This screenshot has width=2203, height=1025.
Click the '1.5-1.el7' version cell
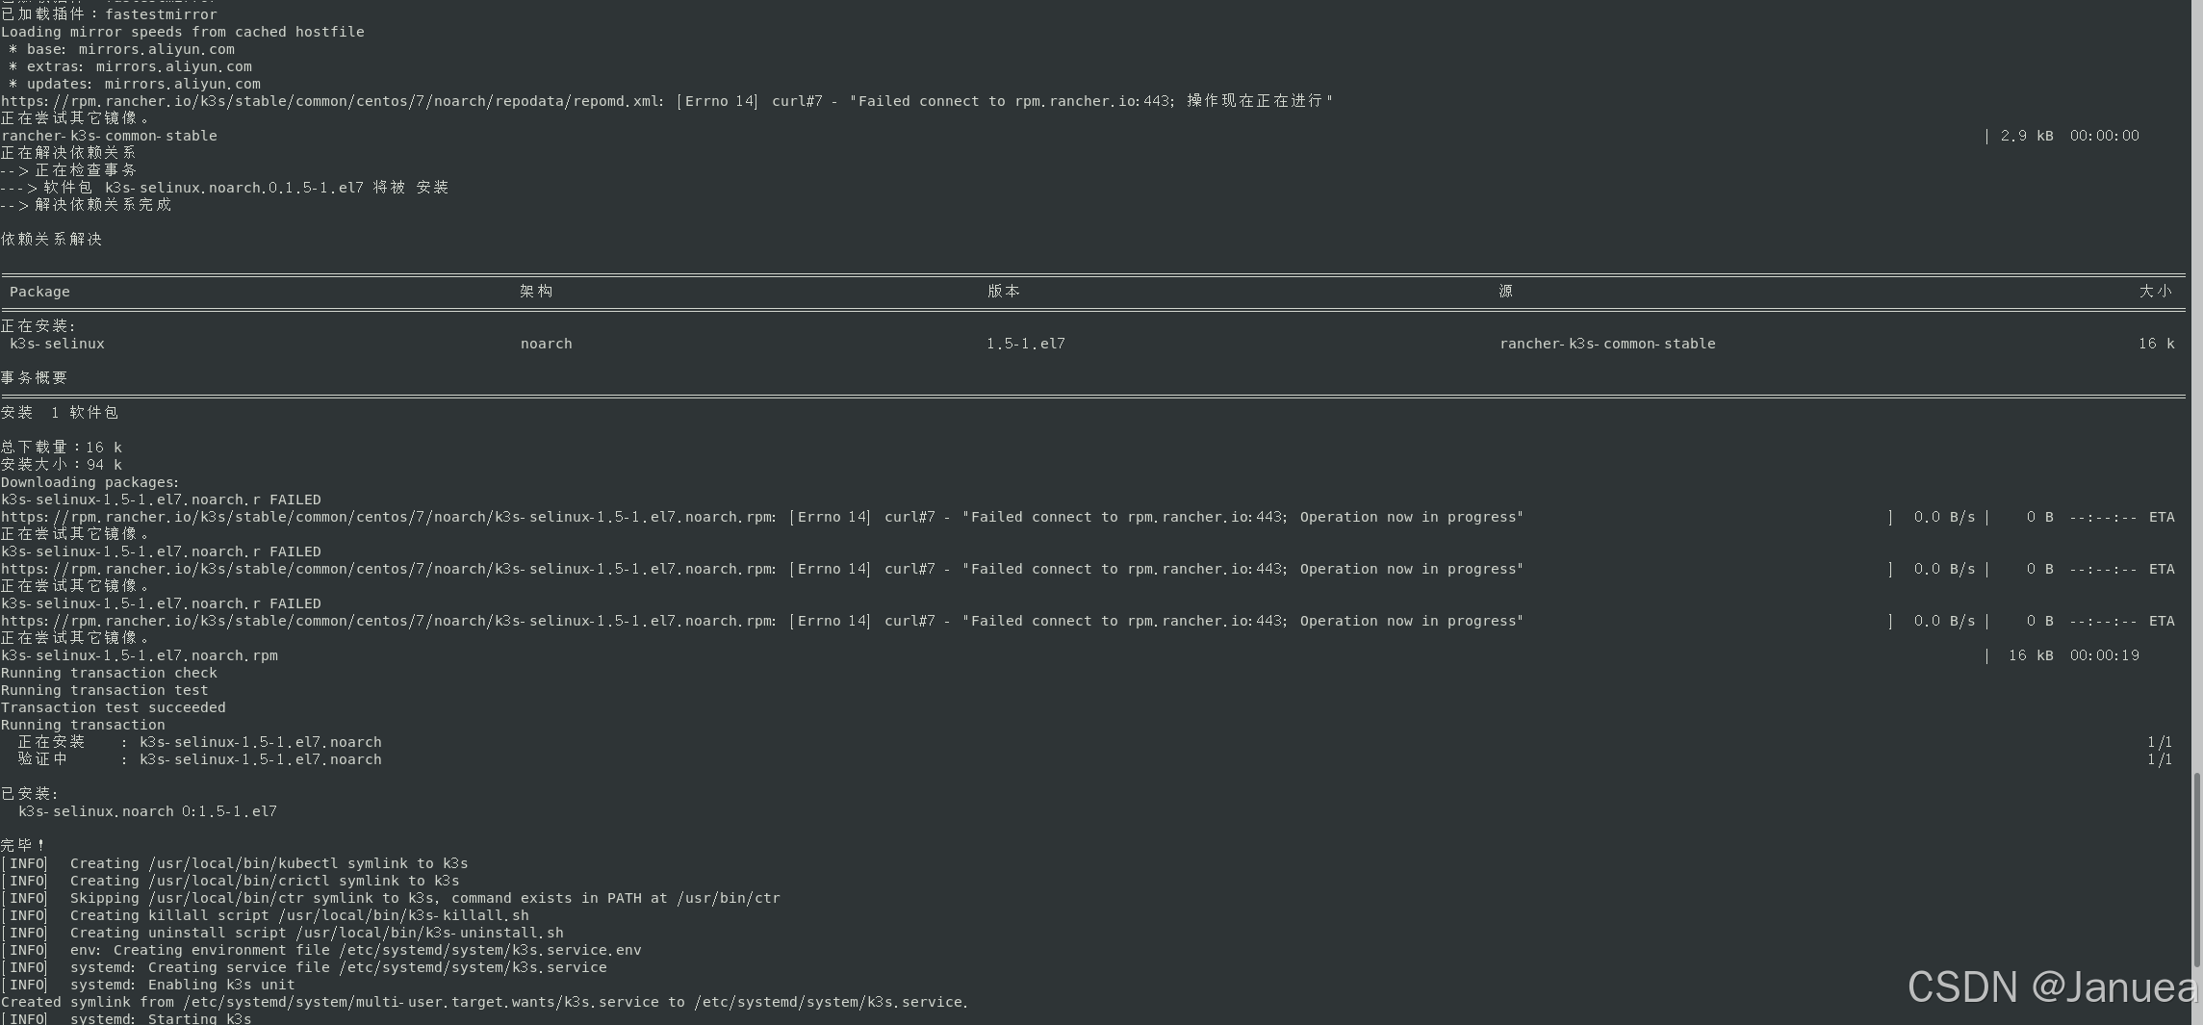pyautogui.click(x=1026, y=344)
